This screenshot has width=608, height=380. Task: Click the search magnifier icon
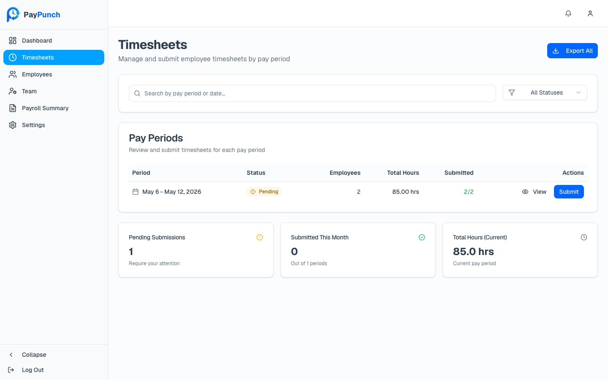coord(137,93)
